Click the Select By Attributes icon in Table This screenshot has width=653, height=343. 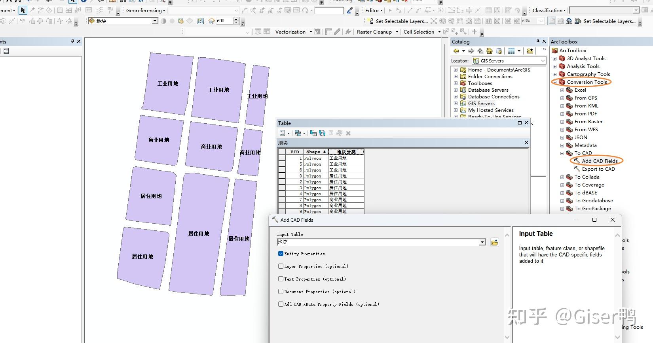(313, 133)
